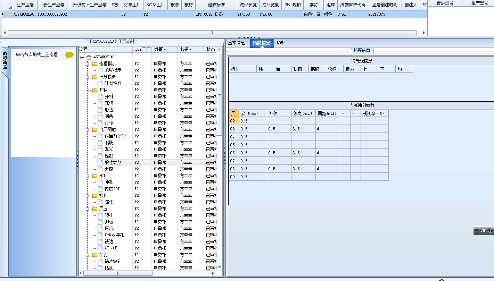Click the document icon beside 裁切

click(x=100, y=103)
